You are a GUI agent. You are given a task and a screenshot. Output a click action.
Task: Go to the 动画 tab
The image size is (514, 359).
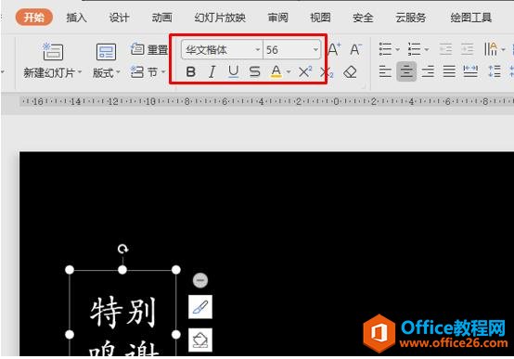(162, 18)
